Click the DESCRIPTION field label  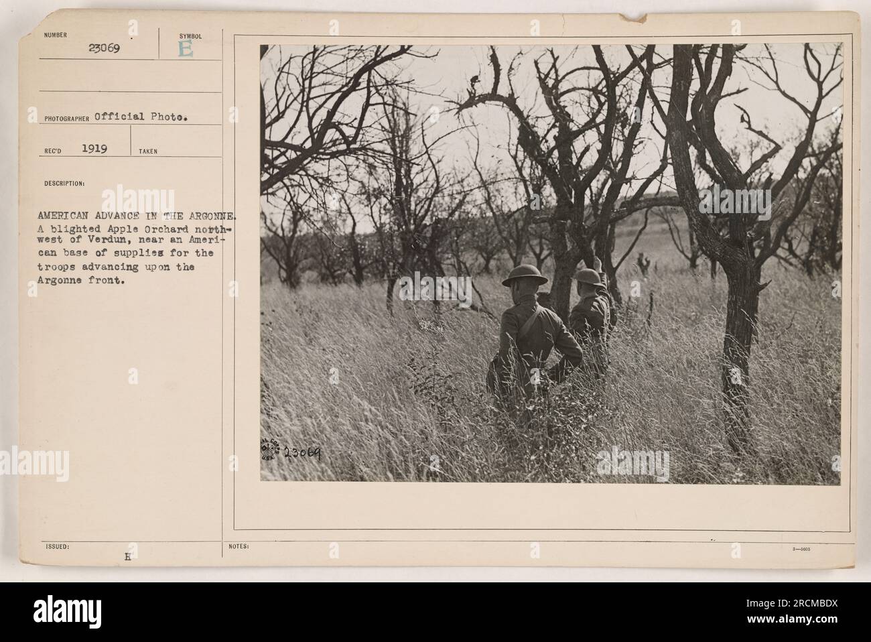click(x=64, y=182)
